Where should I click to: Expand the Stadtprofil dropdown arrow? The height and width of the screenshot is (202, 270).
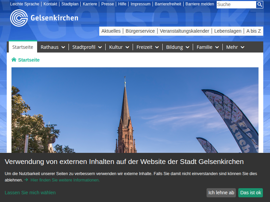pos(100,47)
